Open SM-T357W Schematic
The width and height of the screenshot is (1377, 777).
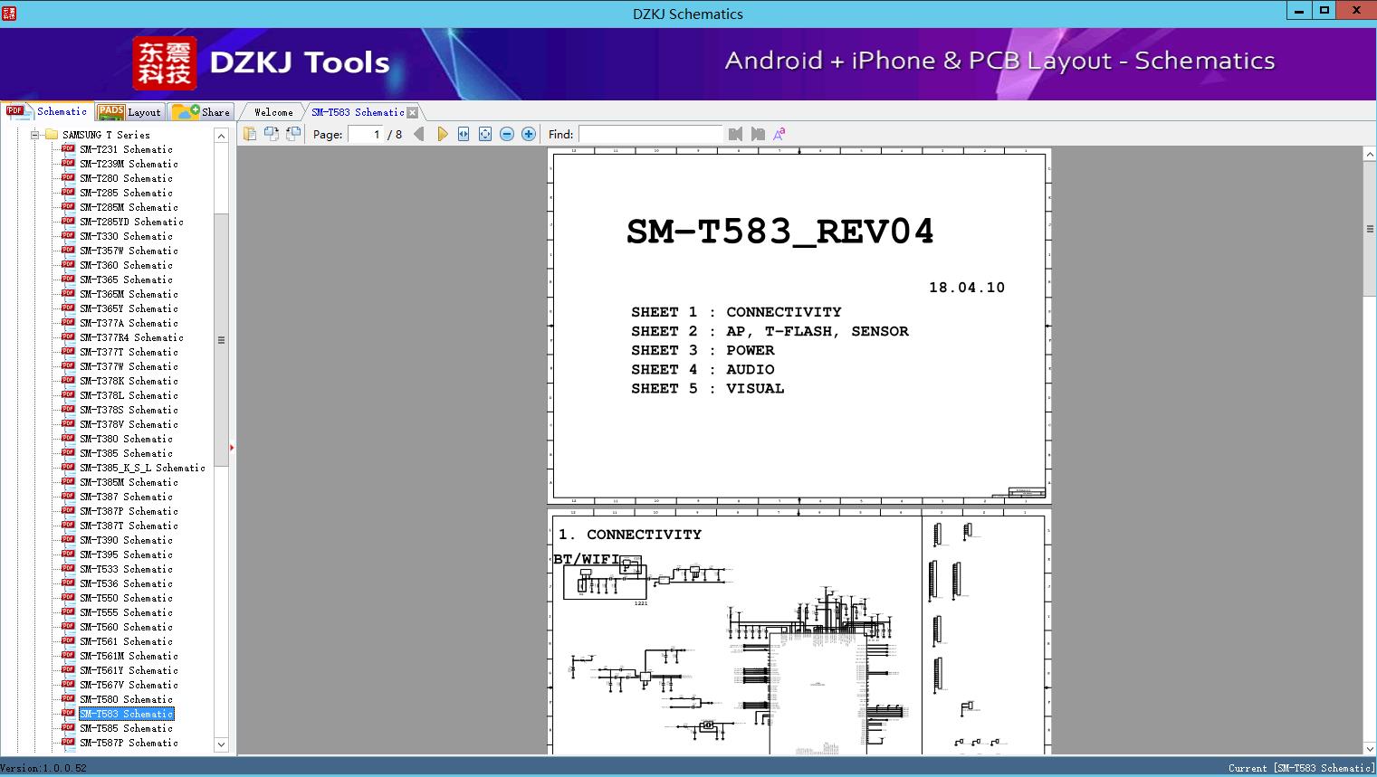coord(129,251)
